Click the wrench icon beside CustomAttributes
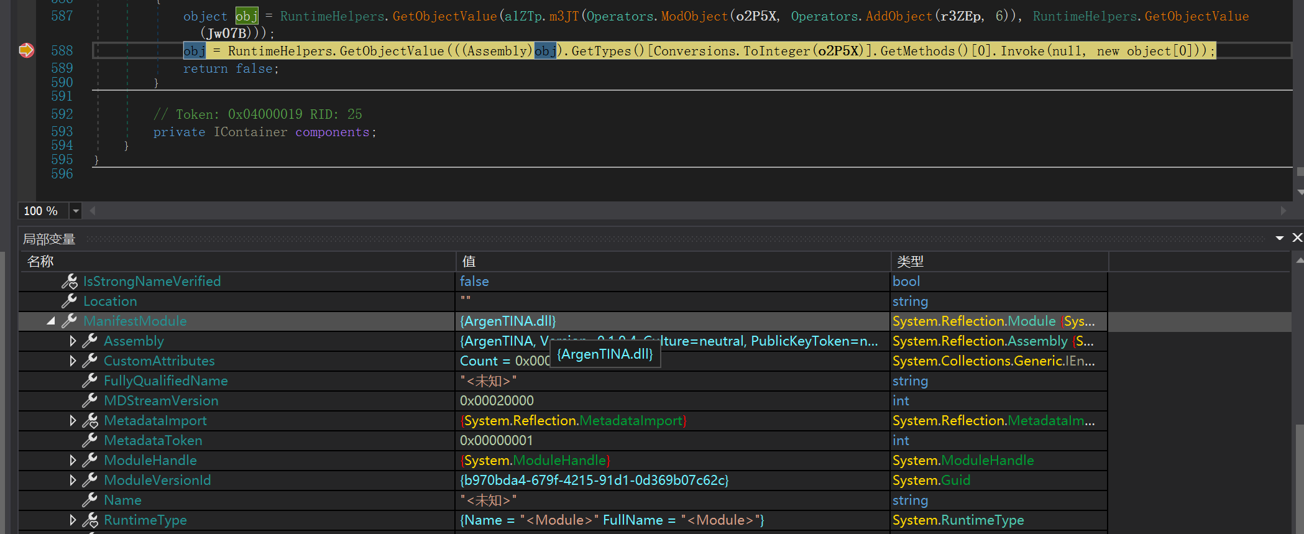 pyautogui.click(x=90, y=361)
